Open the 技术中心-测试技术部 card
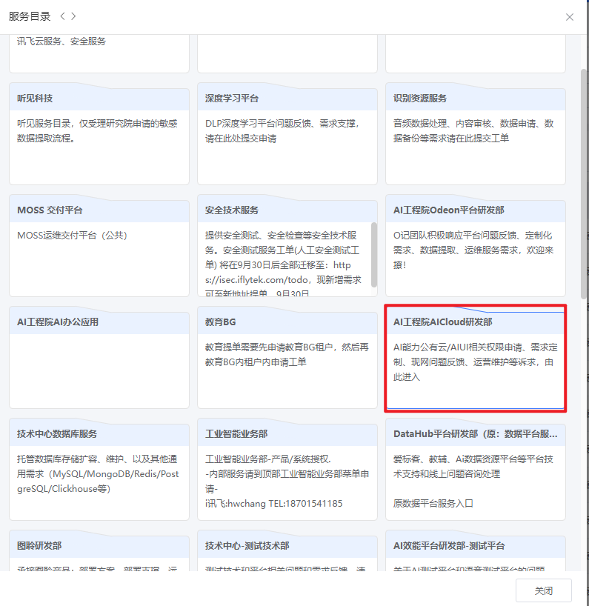Viewport: 589px width, 606px height. (287, 550)
